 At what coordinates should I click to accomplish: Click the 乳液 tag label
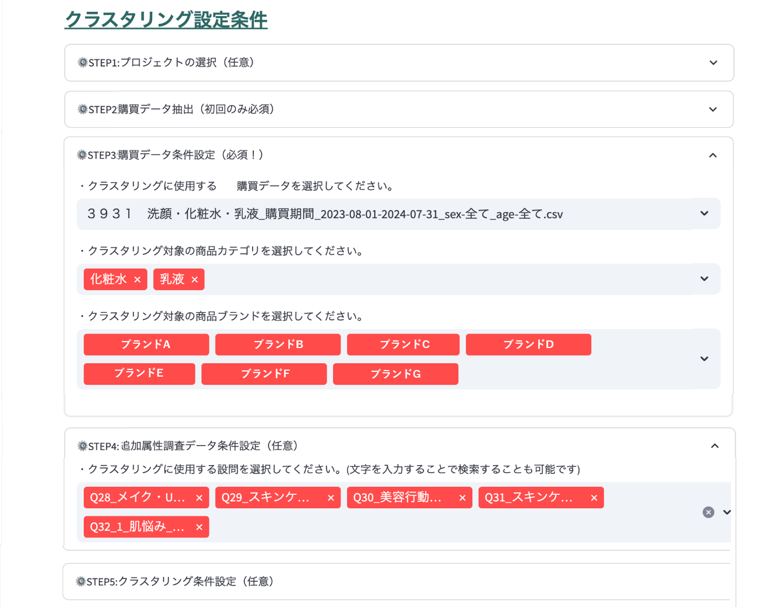(172, 279)
